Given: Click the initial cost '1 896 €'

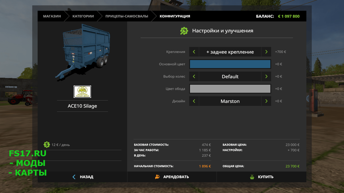Looking at the screenshot, I should 205,166.
